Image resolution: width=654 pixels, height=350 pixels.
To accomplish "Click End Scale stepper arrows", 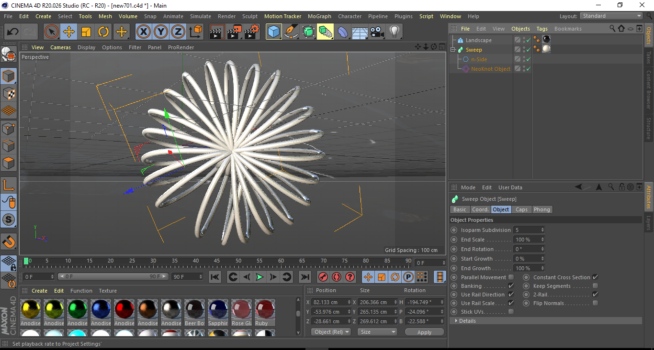I will (542, 240).
